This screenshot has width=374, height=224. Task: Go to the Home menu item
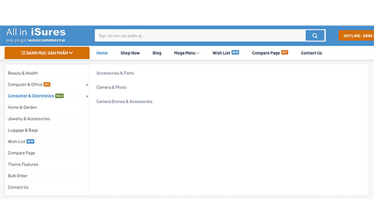(x=102, y=53)
